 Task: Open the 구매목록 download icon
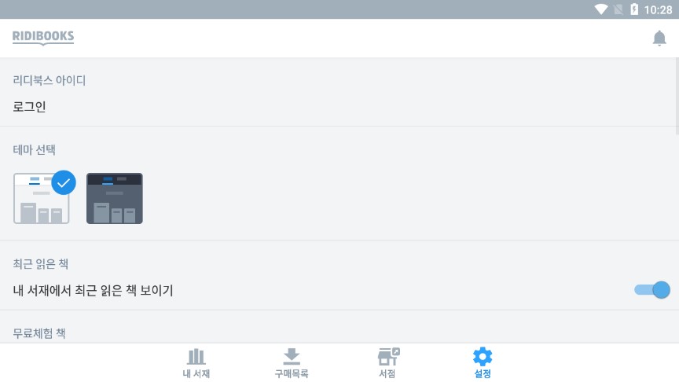click(x=292, y=356)
